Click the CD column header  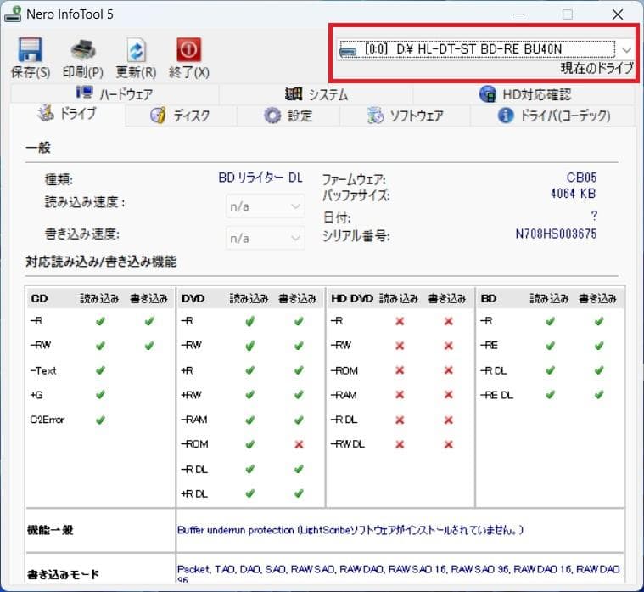click(x=39, y=298)
